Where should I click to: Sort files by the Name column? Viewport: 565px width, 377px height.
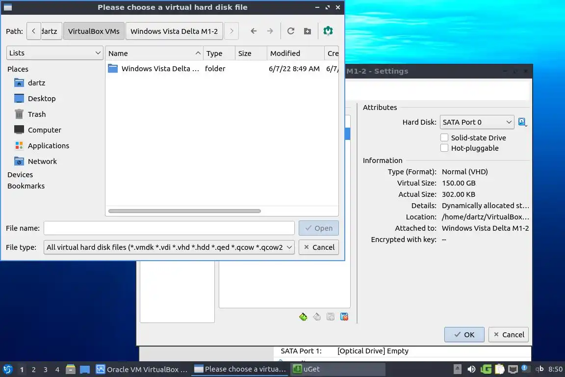154,54
